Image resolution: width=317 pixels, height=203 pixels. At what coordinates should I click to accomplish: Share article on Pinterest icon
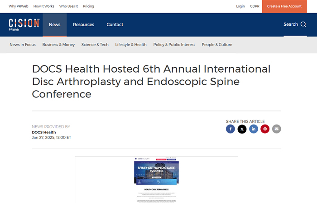(x=265, y=129)
